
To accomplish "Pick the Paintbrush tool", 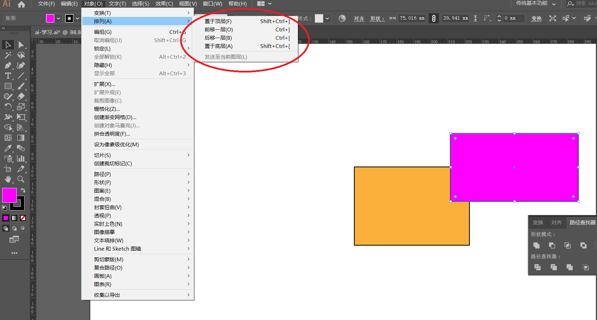I will coord(21,86).
